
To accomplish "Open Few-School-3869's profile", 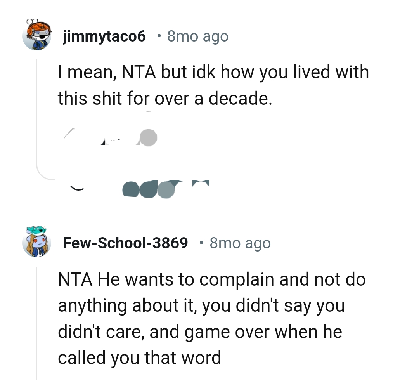I will [x=126, y=243].
